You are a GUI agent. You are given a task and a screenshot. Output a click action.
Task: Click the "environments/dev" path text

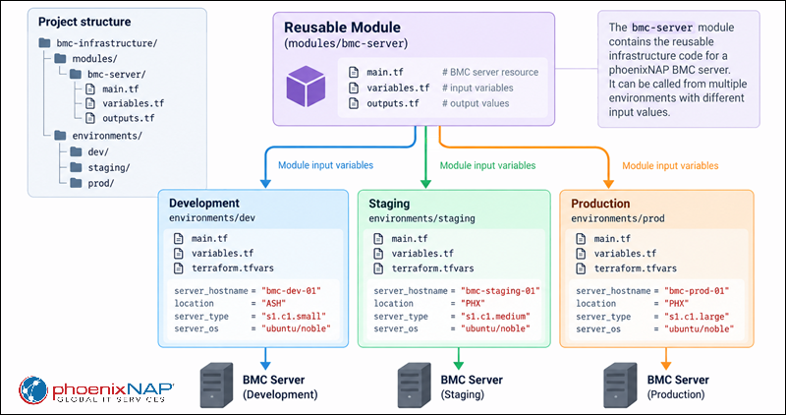pyautogui.click(x=210, y=218)
